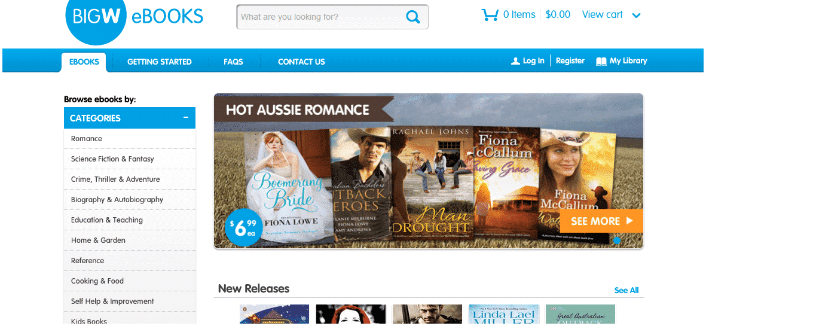Open the FAQs tab

click(x=233, y=62)
